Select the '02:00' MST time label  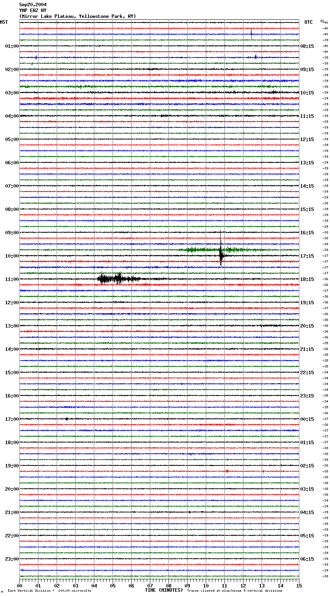(12, 70)
